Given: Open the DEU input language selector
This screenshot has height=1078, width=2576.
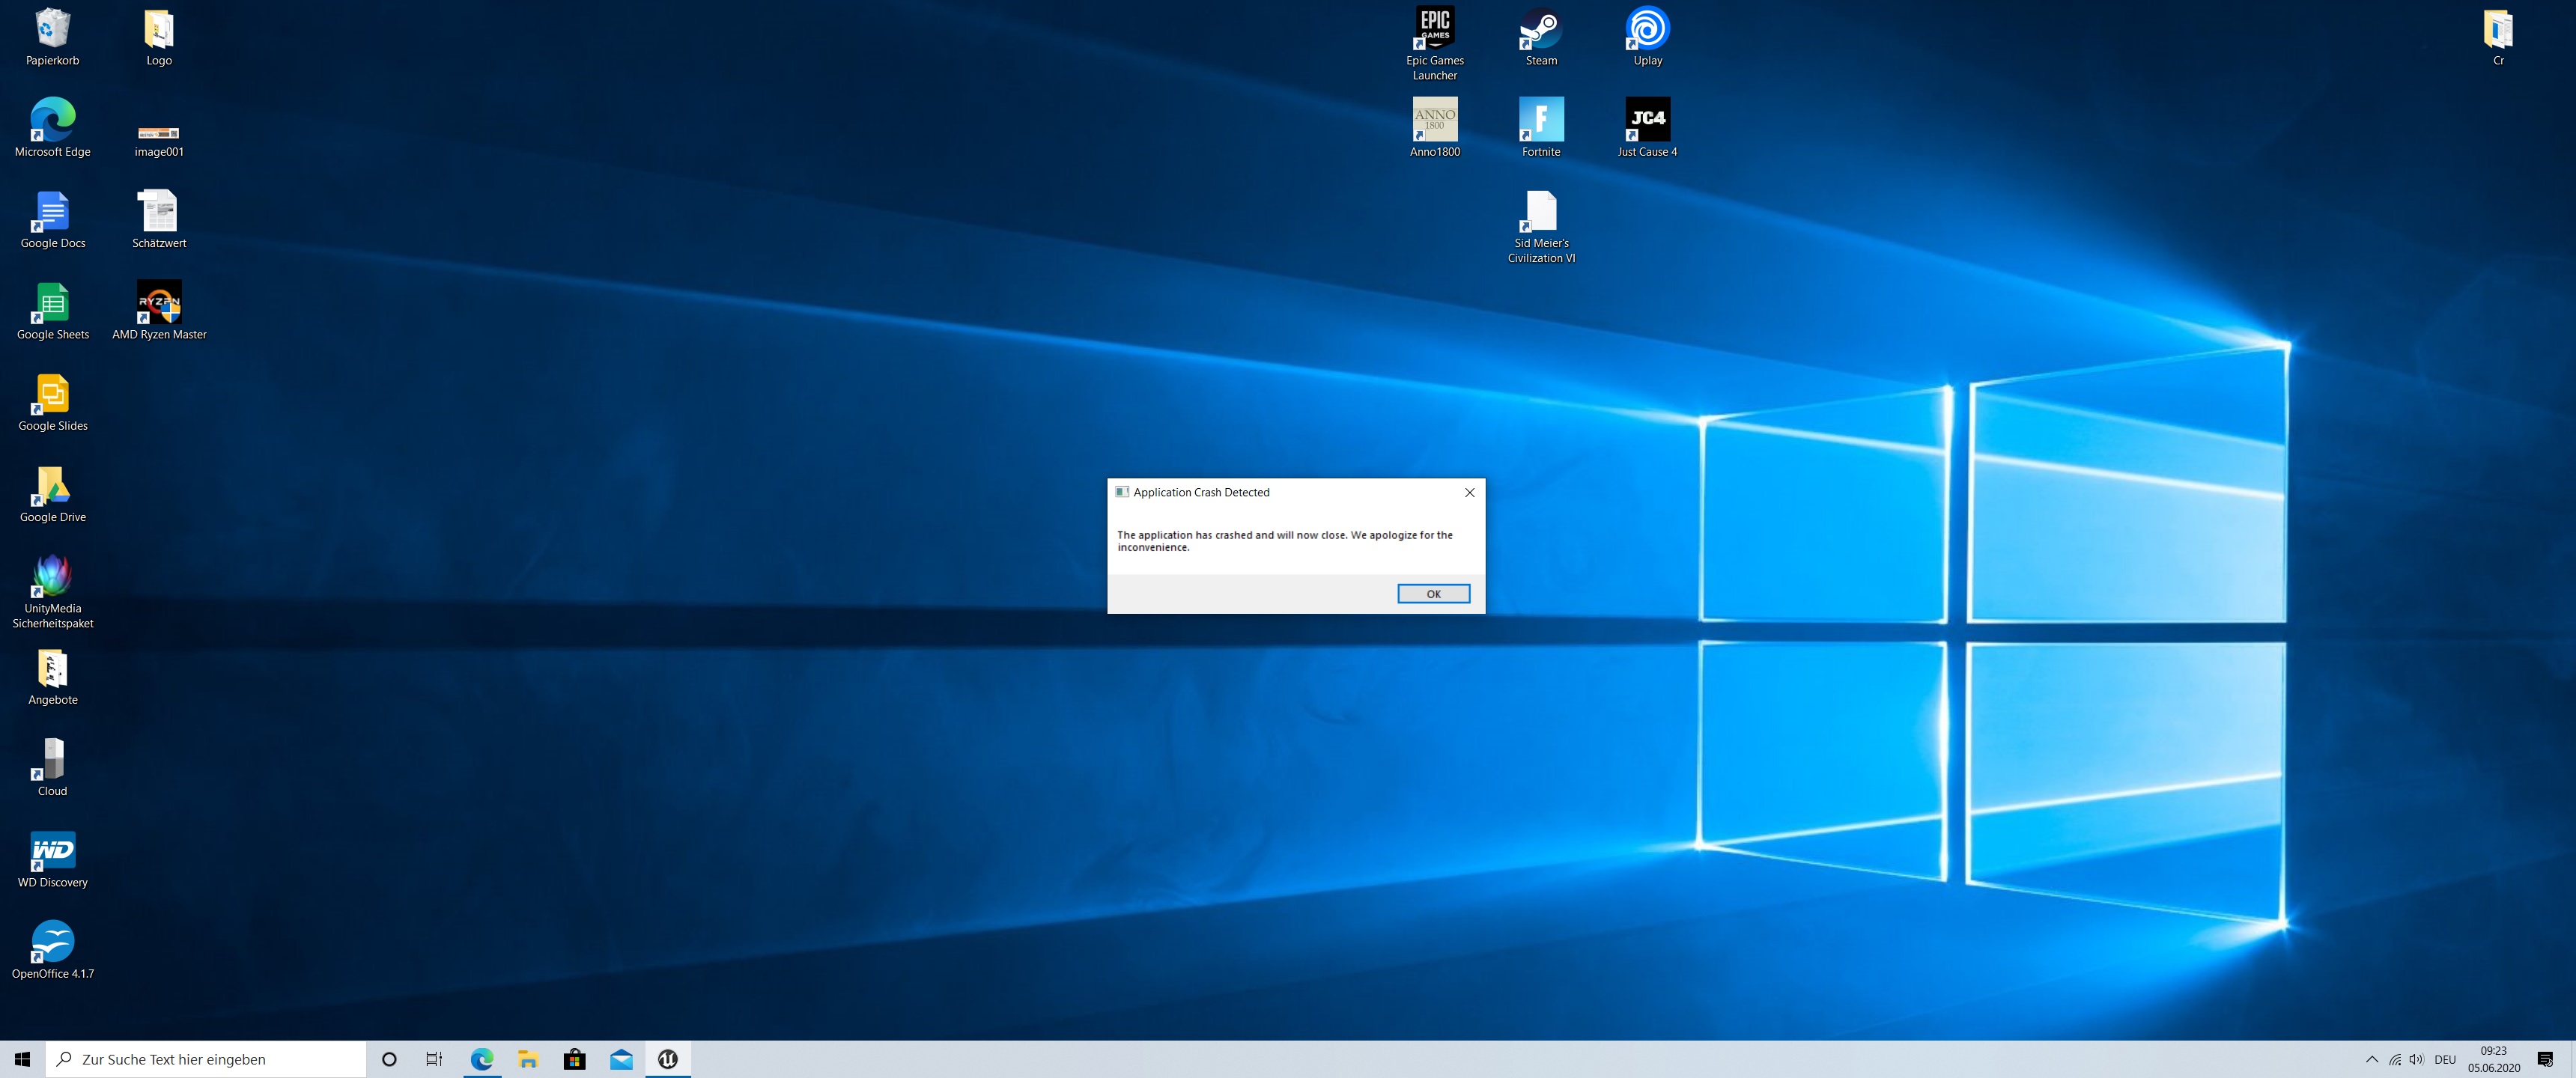Looking at the screenshot, I should coord(2445,1059).
